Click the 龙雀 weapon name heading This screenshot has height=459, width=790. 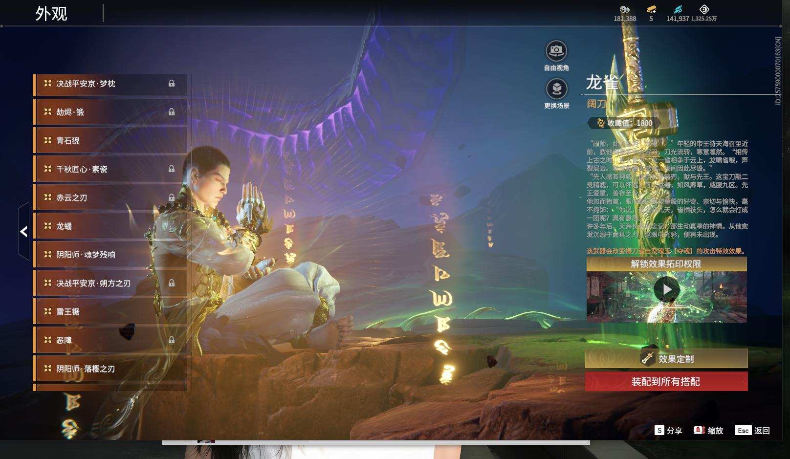[x=602, y=83]
